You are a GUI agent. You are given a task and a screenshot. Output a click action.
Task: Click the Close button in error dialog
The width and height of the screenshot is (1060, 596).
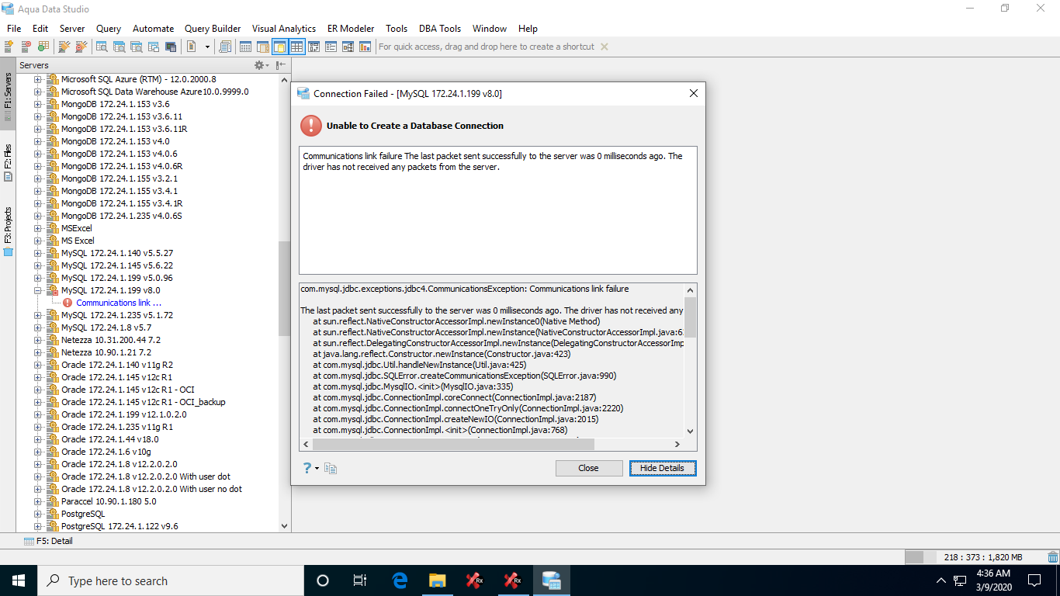pyautogui.click(x=589, y=468)
